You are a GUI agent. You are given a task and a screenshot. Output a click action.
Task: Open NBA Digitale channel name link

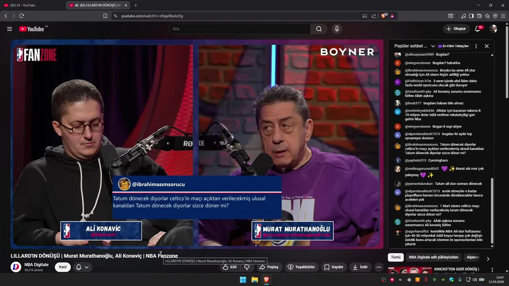37,265
